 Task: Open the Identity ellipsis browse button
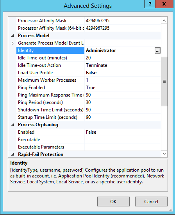pos(157,50)
